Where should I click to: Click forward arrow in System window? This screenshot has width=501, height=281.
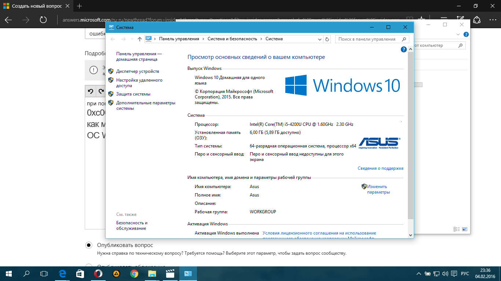(x=124, y=39)
